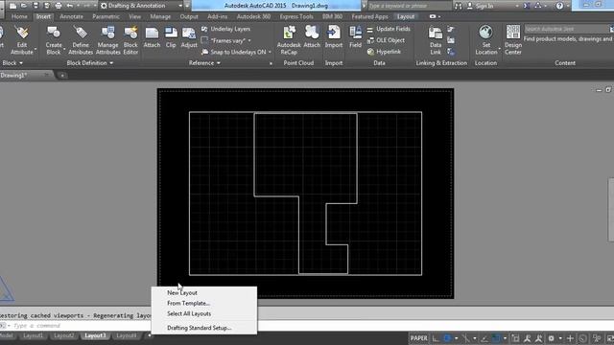Switch to the Layout2 tab

click(x=63, y=335)
